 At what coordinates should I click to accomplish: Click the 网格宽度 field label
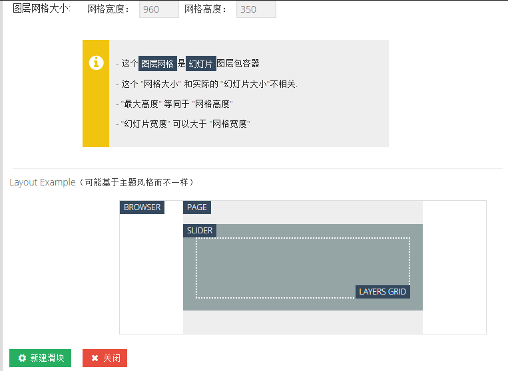coord(109,9)
